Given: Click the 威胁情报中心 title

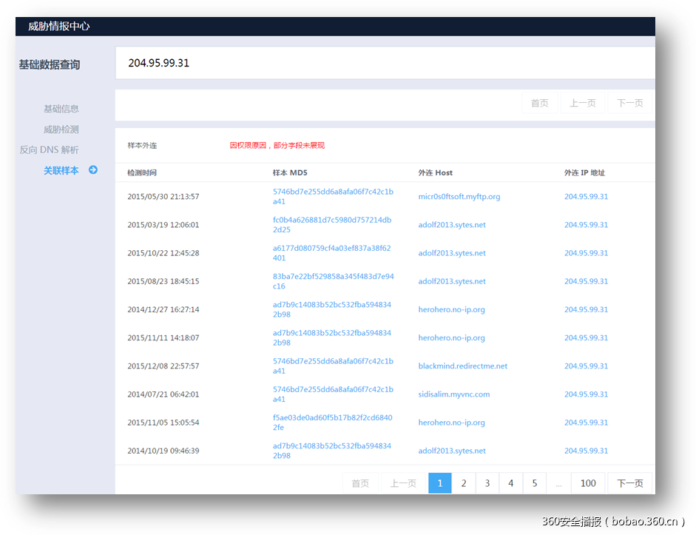Looking at the screenshot, I should 58,27.
